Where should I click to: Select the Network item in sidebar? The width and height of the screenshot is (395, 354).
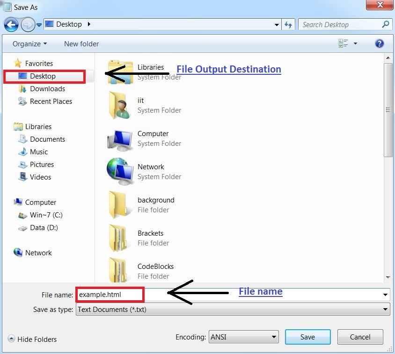pos(38,253)
